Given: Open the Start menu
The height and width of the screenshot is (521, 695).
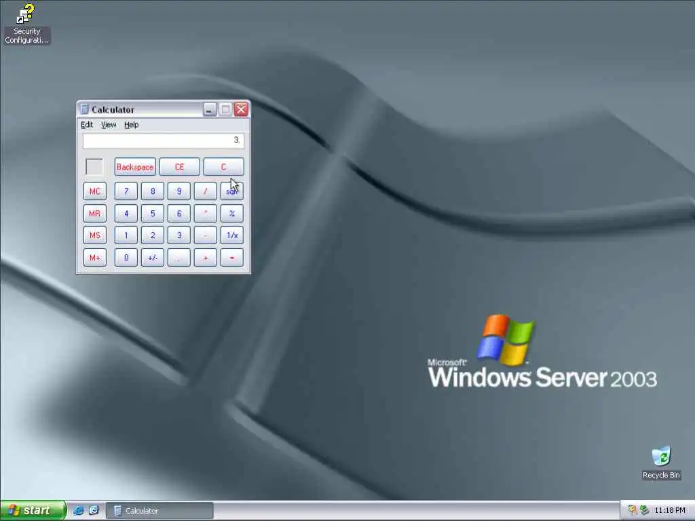Looking at the screenshot, I should point(33,510).
